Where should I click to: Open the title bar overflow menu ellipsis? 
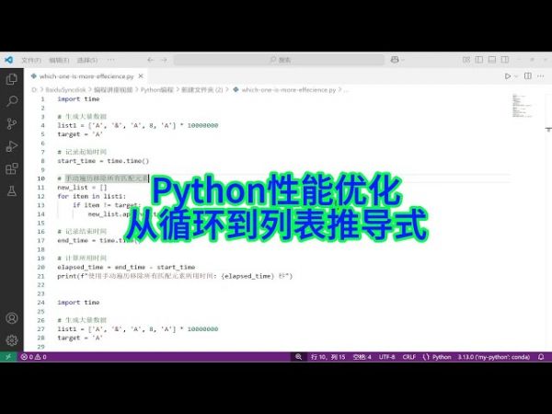tap(111, 60)
